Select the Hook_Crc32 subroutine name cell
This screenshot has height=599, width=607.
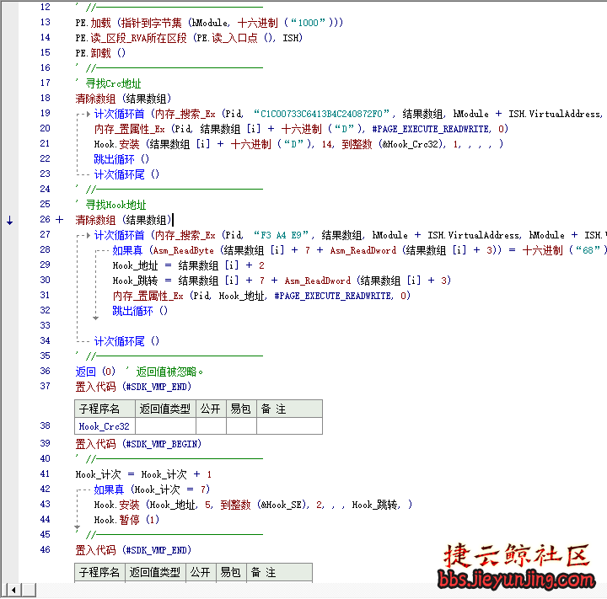pos(105,426)
